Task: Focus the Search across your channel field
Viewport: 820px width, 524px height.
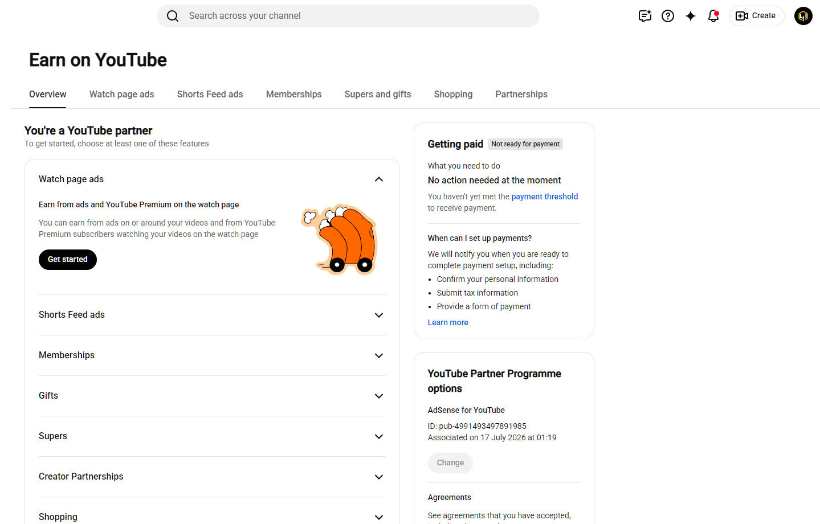Action: pos(348,16)
